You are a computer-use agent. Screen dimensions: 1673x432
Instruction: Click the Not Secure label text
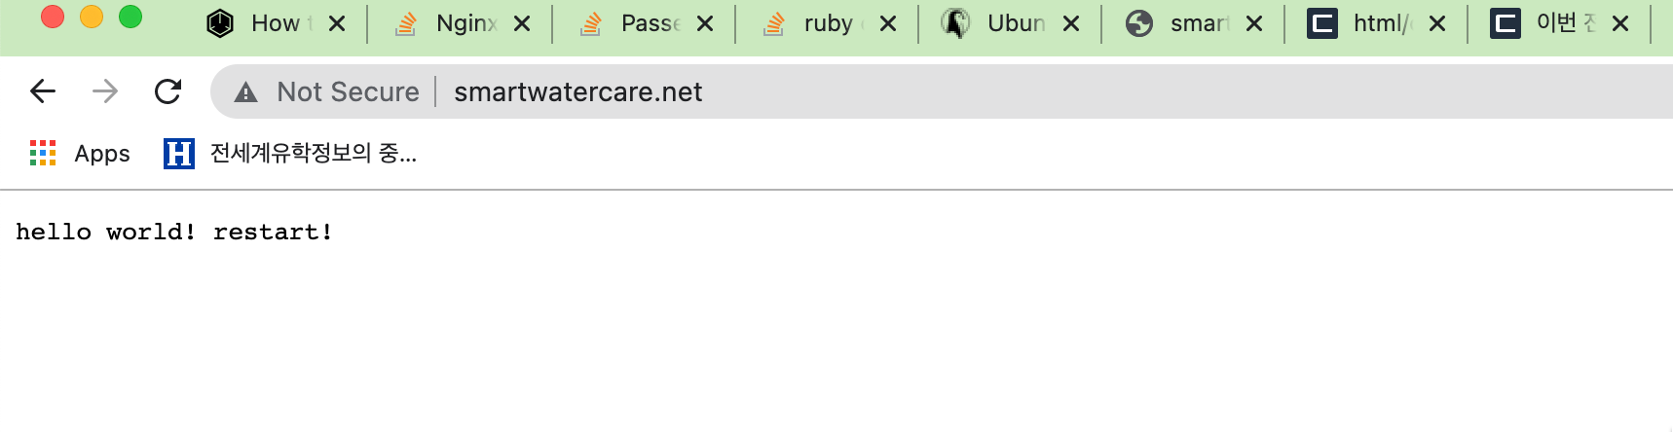[x=348, y=91]
